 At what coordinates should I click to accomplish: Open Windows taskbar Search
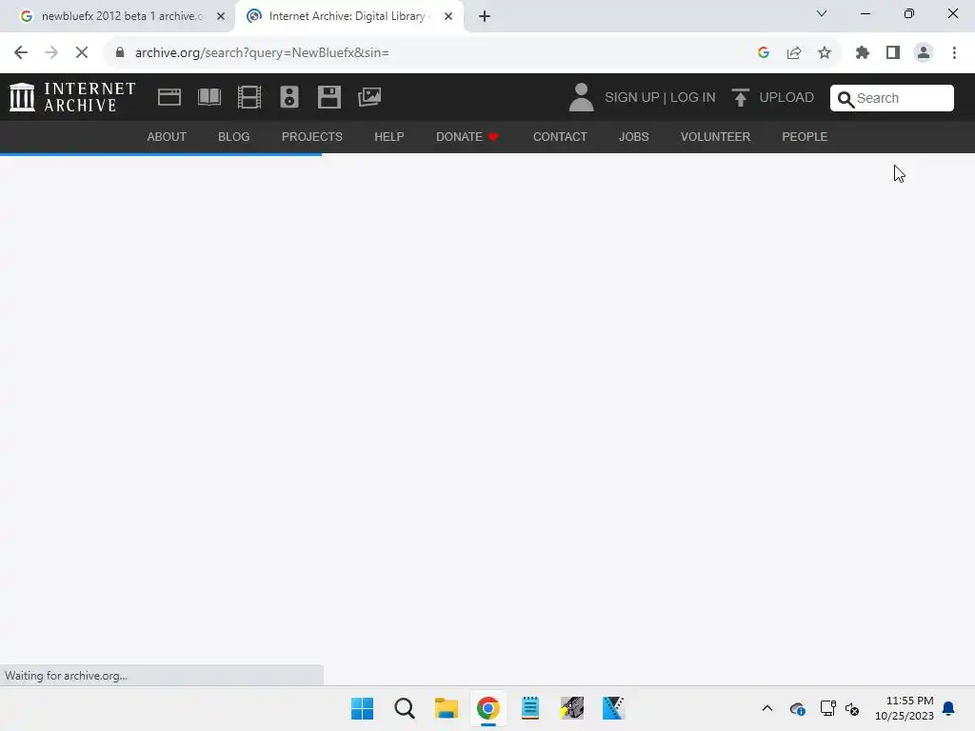click(x=404, y=708)
